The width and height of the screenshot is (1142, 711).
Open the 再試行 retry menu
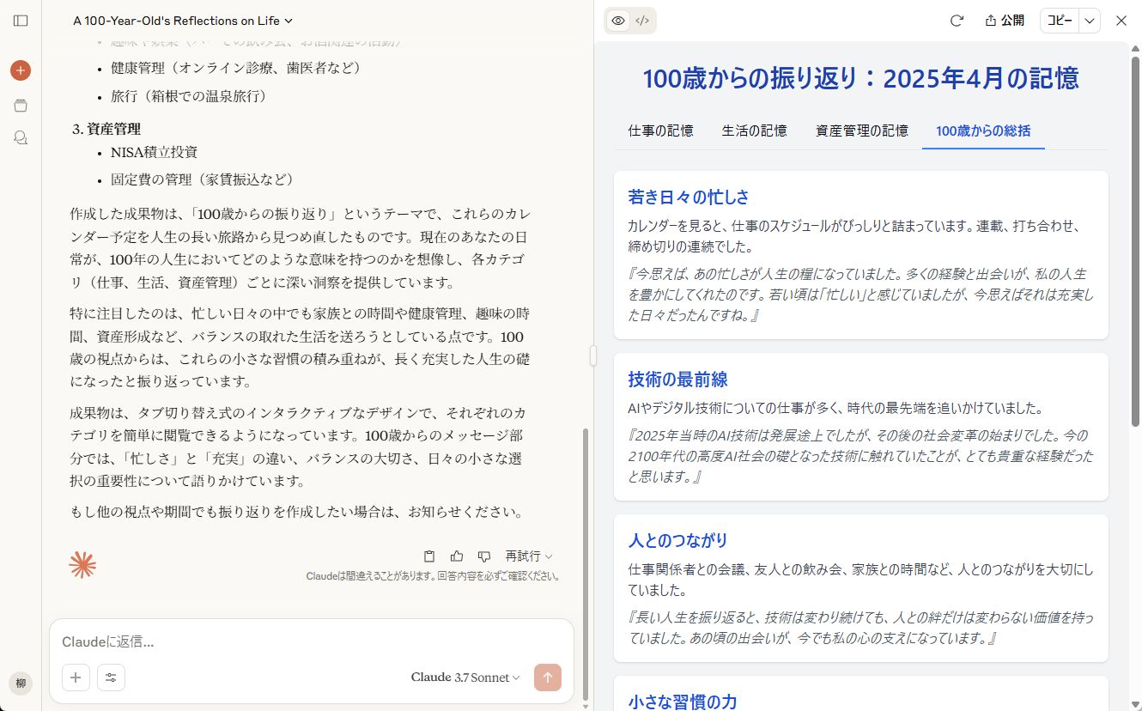point(529,556)
